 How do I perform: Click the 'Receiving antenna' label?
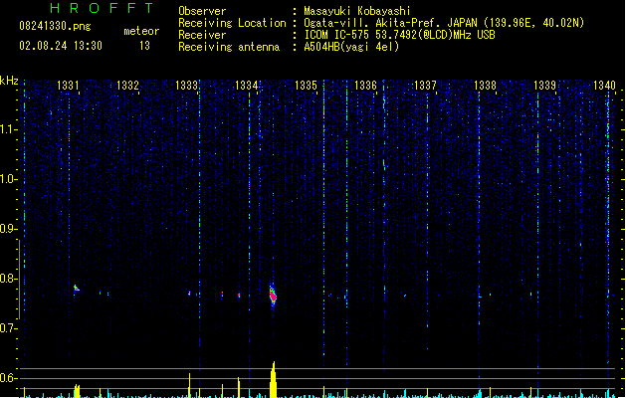(229, 47)
